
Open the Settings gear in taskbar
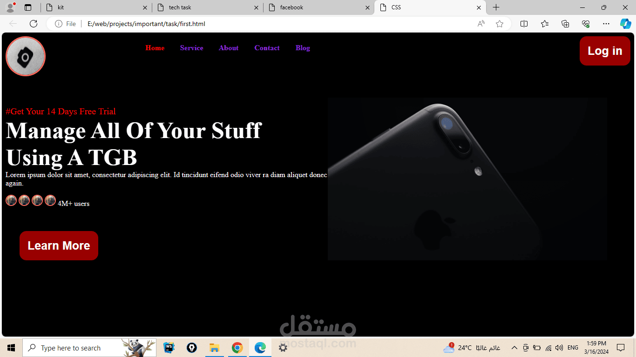283,348
